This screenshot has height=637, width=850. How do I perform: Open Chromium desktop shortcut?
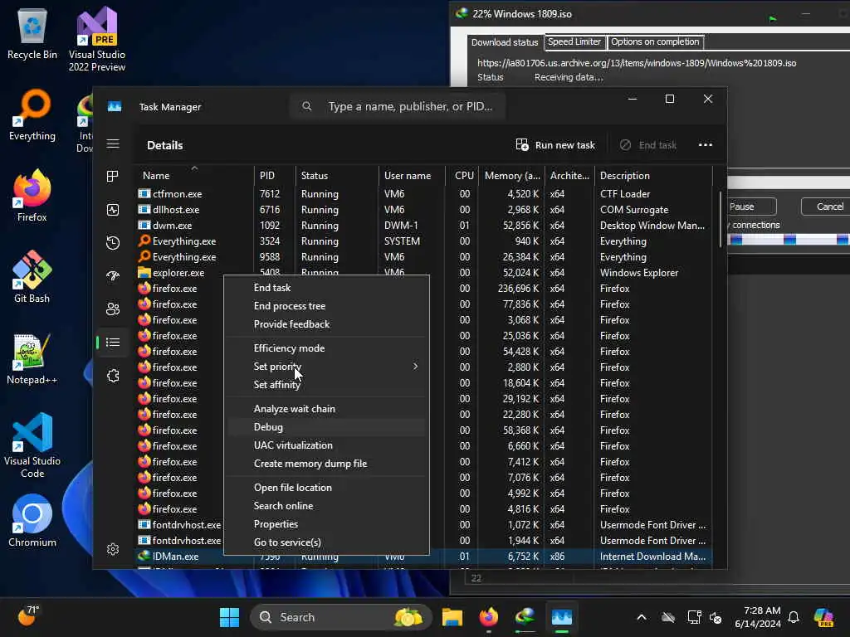[x=32, y=521]
